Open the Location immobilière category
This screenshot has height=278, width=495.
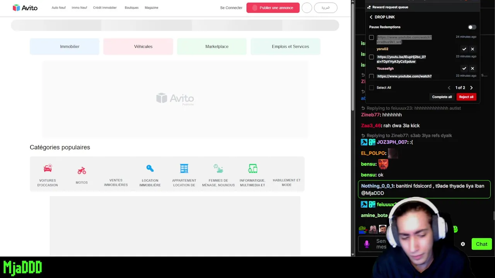click(x=150, y=175)
